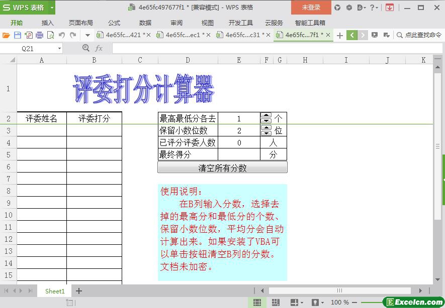
Task: Open a new document tab with plus
Action: (340, 35)
